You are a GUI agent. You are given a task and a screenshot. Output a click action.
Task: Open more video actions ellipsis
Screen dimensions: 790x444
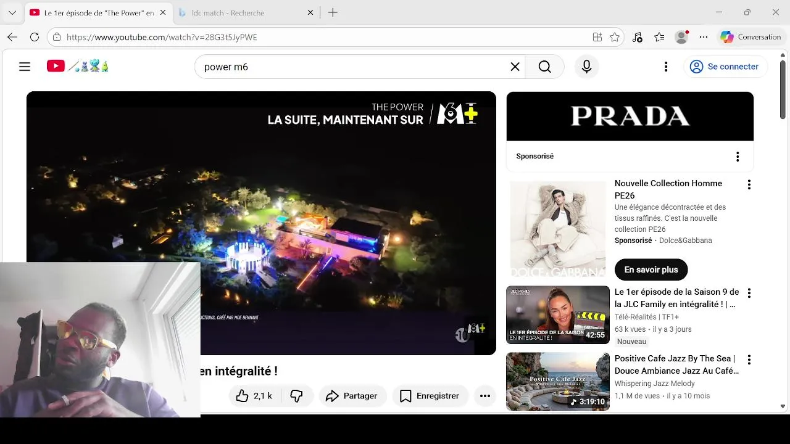(485, 396)
